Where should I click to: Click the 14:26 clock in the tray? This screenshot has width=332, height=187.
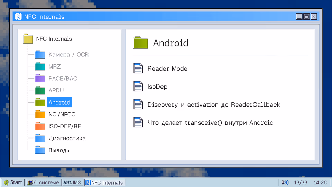(320, 182)
